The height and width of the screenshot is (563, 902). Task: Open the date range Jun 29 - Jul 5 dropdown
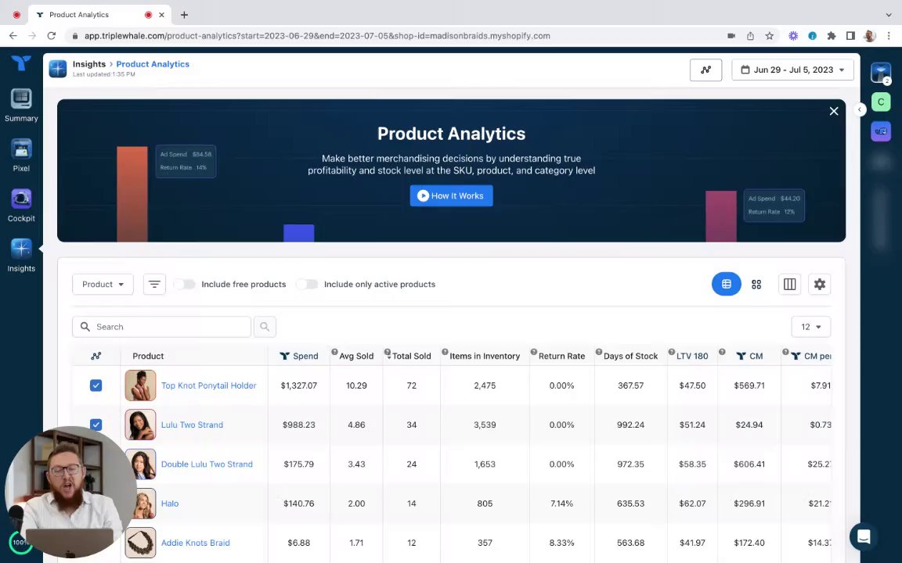tap(792, 70)
